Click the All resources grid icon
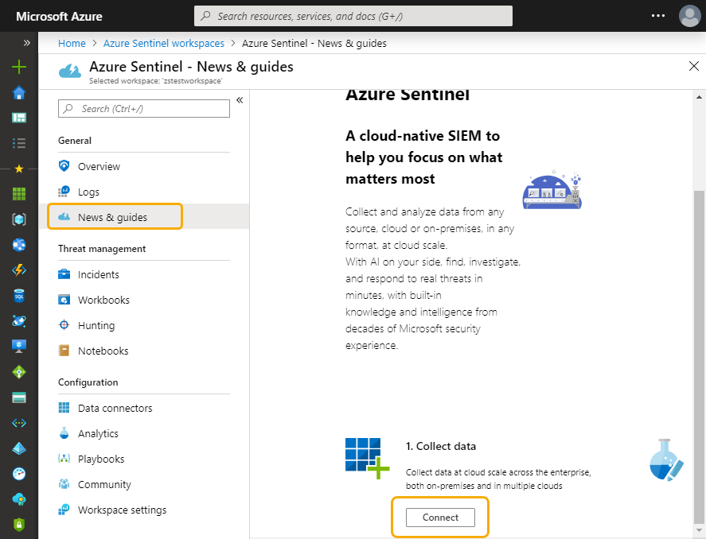 click(x=18, y=193)
